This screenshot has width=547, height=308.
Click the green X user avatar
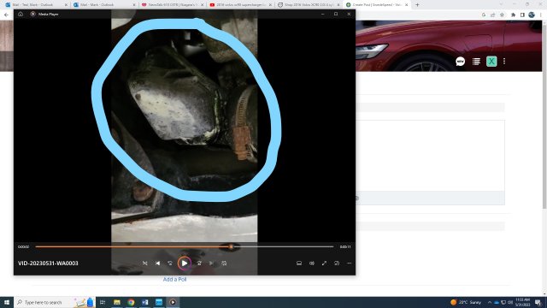491,62
